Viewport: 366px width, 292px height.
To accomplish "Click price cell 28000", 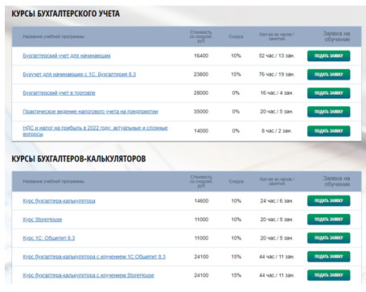I will point(201,93).
